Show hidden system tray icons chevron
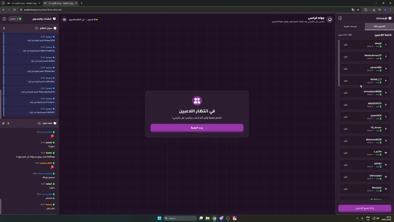Viewport: 394px width, 222px height. coord(357,218)
